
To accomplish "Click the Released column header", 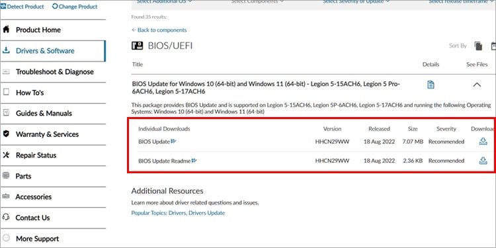I will point(379,129).
